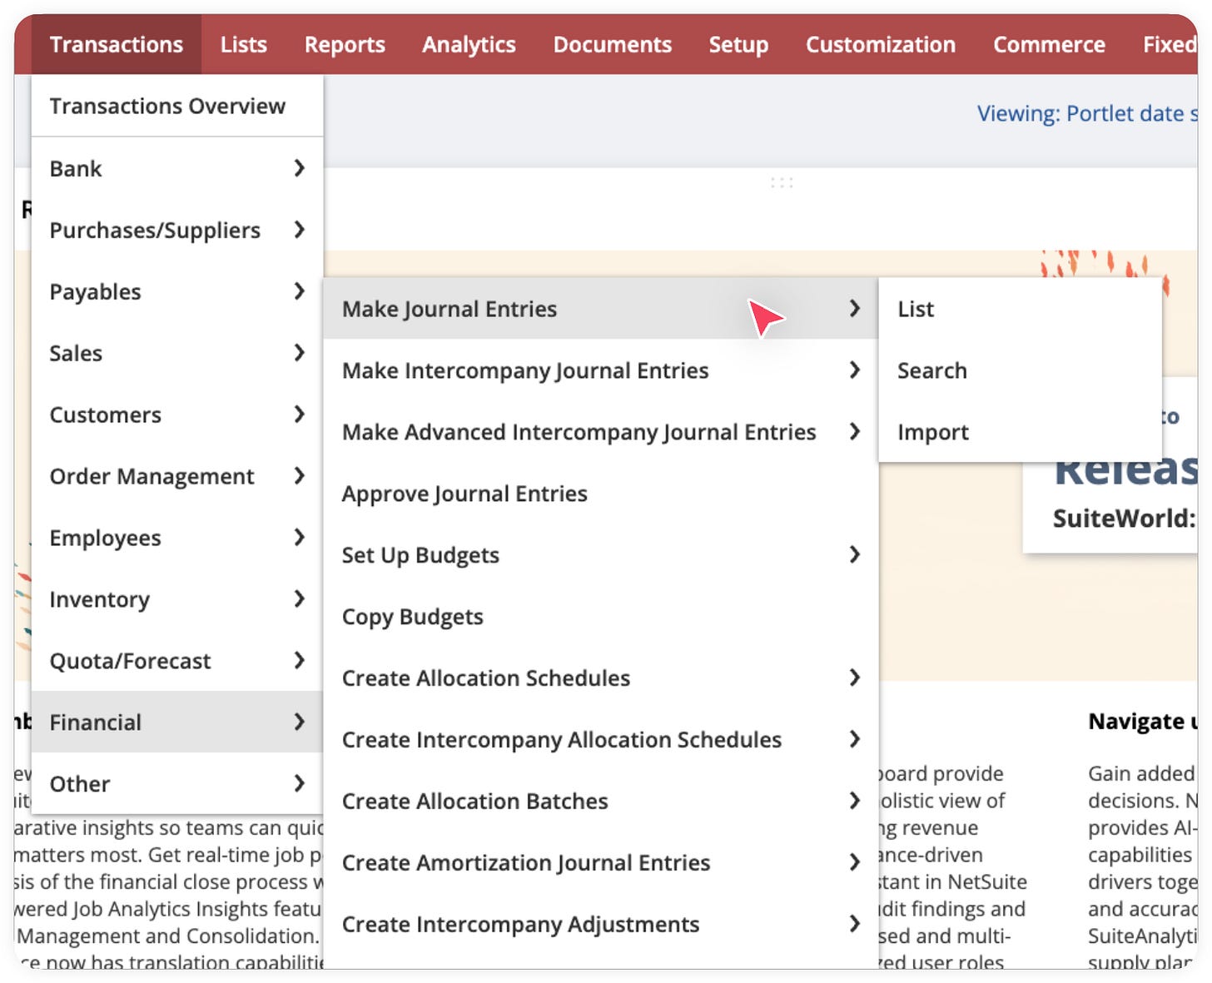Open the Transactions menu
This screenshot has height=983, width=1212.
click(x=117, y=44)
